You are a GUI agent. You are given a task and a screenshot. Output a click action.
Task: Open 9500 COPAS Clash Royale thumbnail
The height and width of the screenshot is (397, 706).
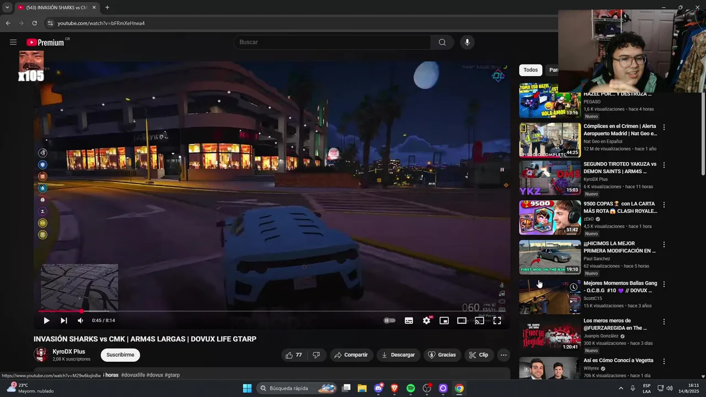point(550,217)
